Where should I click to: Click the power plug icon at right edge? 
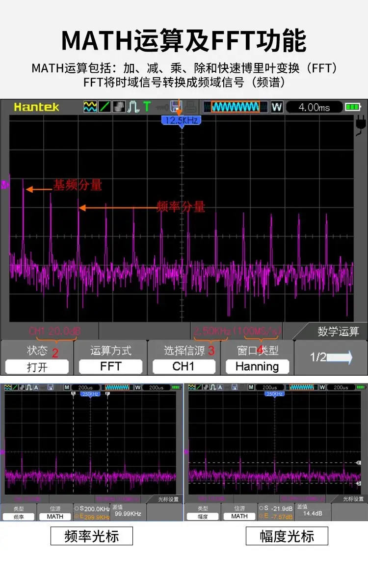pyautogui.click(x=361, y=125)
